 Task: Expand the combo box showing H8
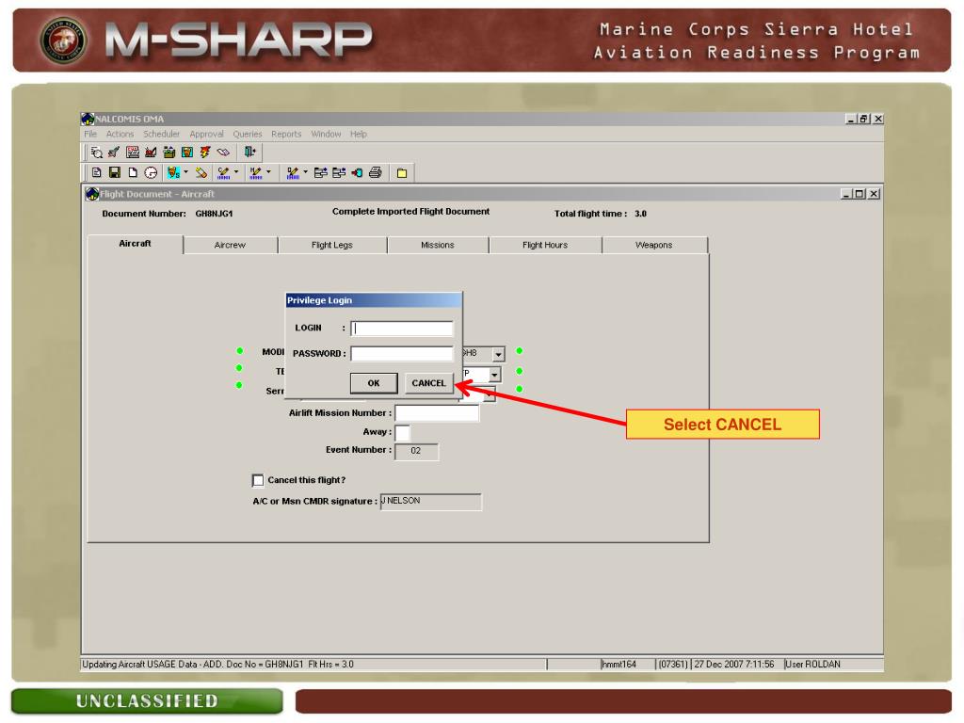(x=498, y=354)
